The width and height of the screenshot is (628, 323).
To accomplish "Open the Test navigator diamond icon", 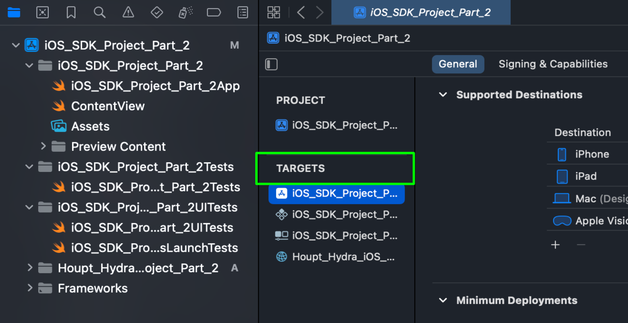I will click(x=157, y=12).
